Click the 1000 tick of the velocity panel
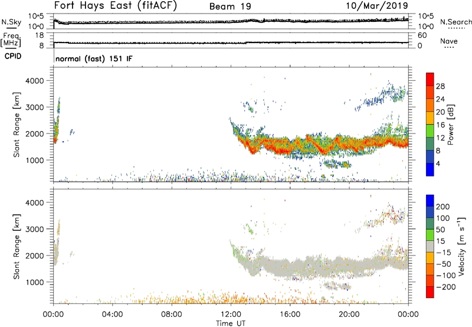472x327 pixels. tap(35, 282)
